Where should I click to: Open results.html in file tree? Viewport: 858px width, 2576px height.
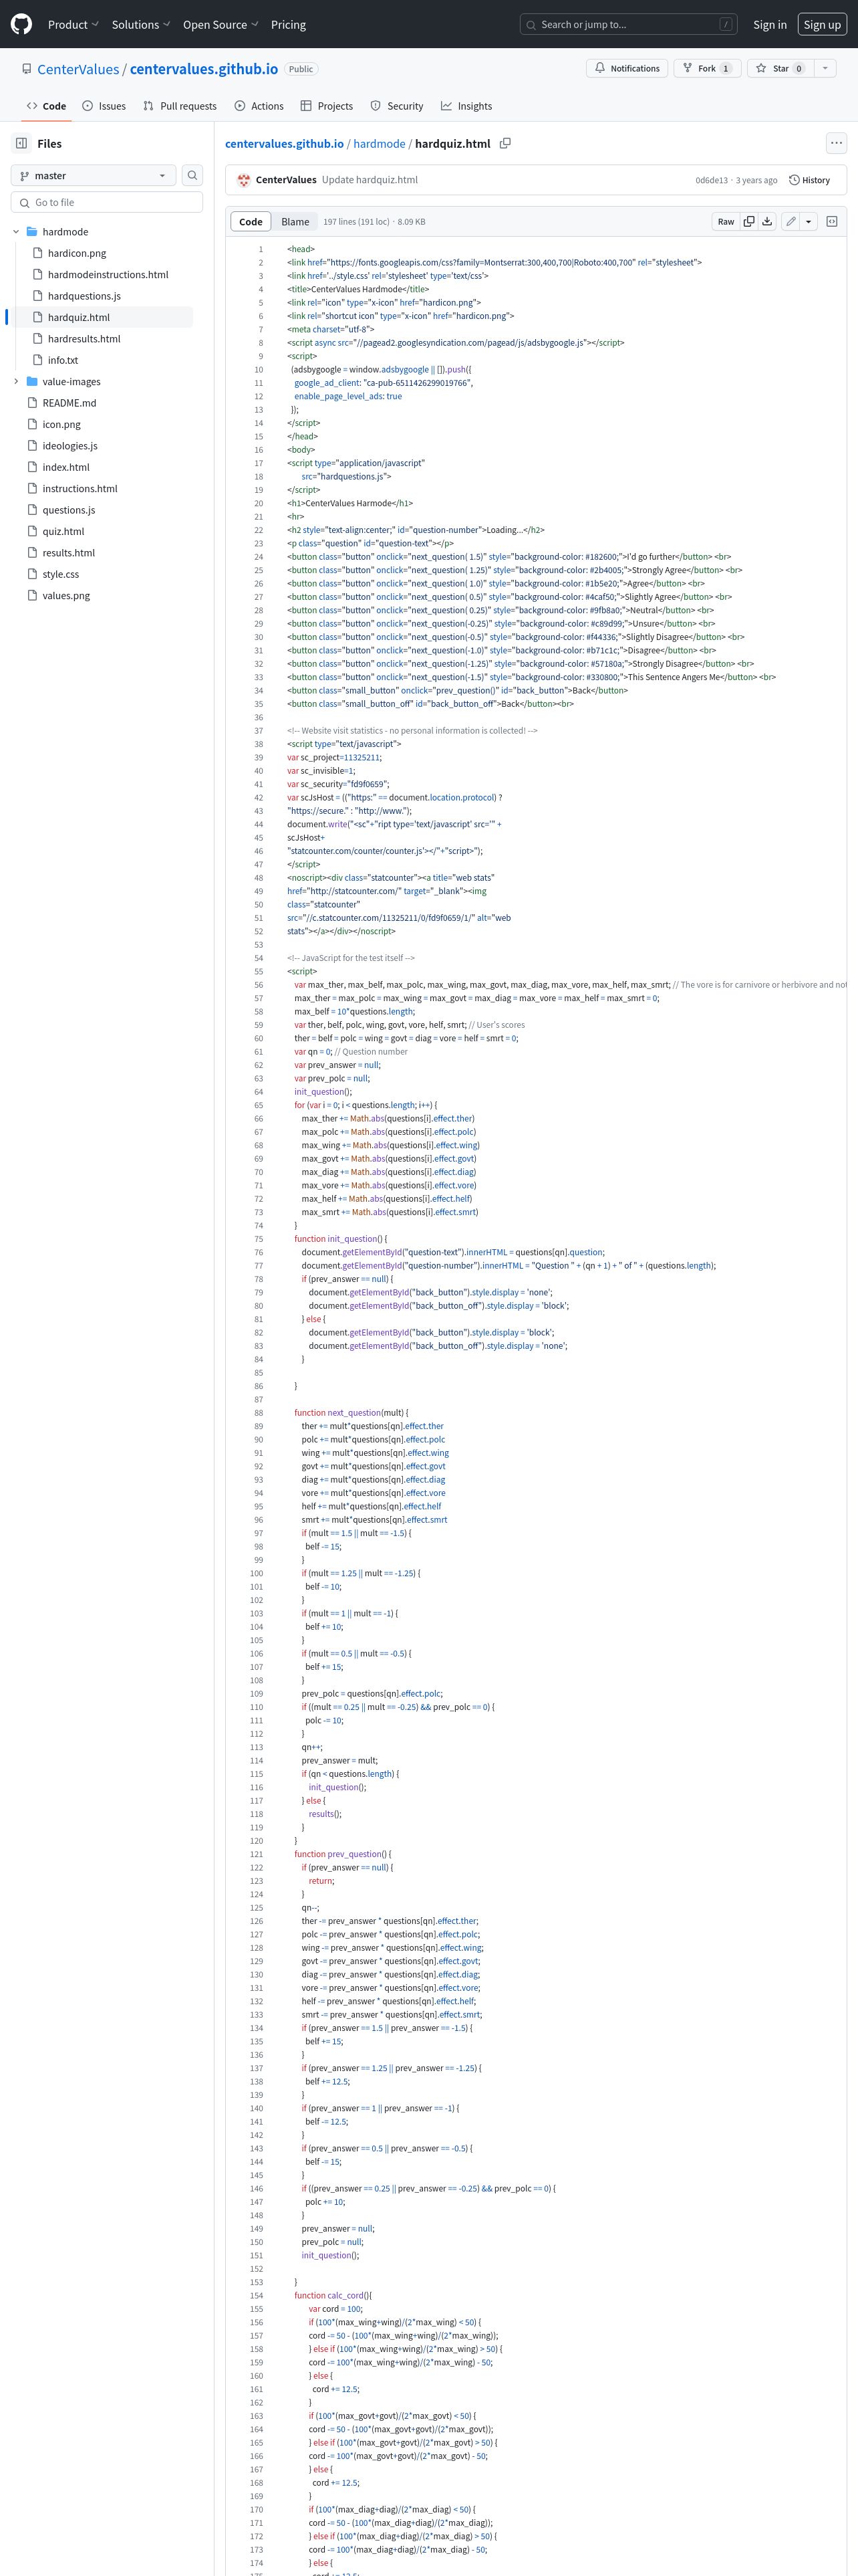coord(69,553)
